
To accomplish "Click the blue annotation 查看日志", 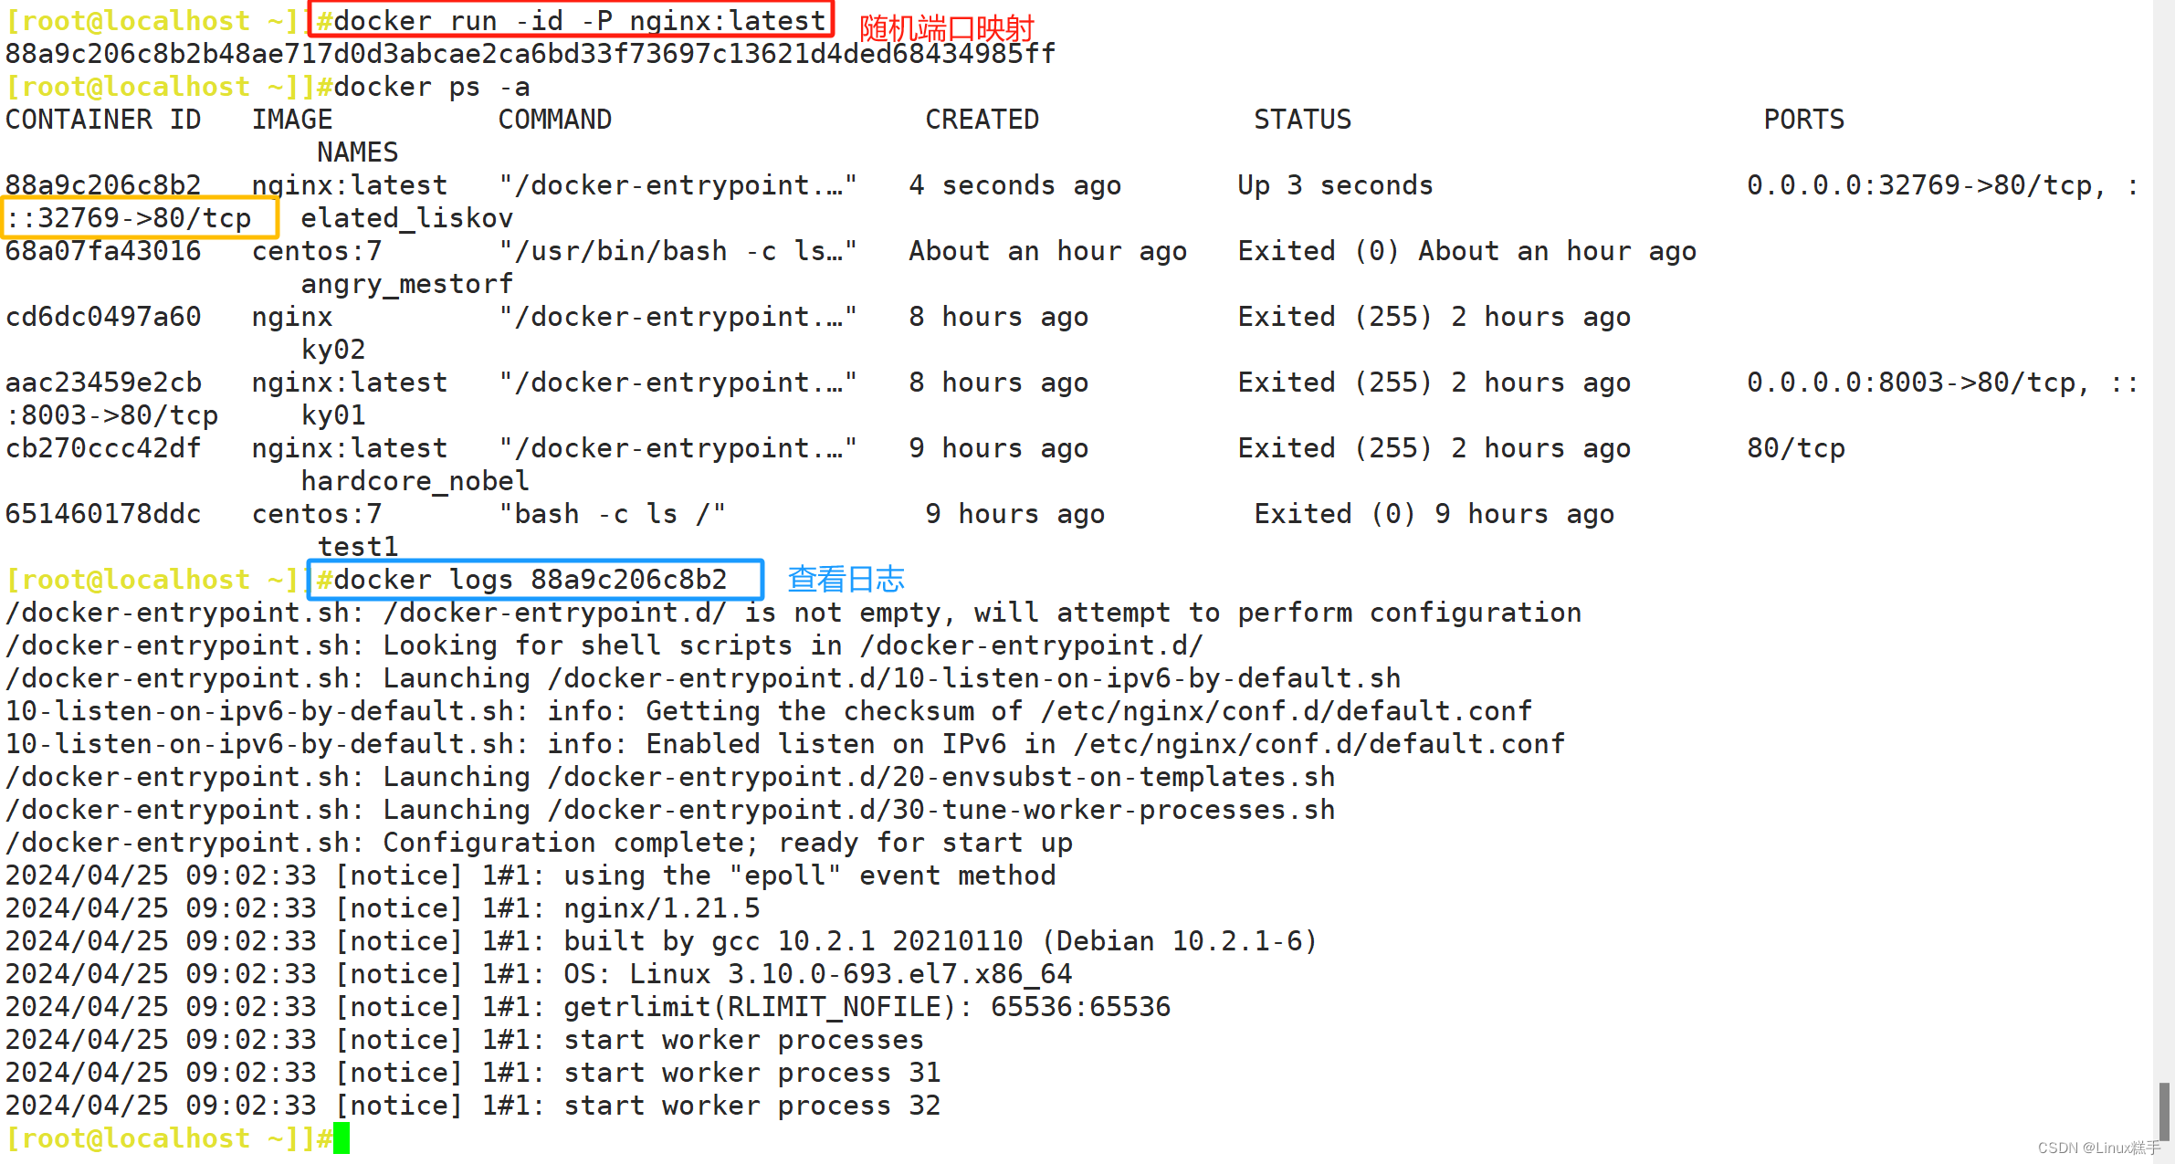I will point(846,579).
